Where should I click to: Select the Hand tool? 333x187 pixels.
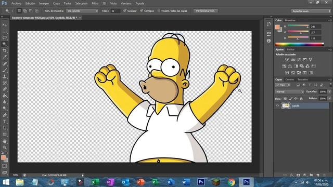coord(5,141)
